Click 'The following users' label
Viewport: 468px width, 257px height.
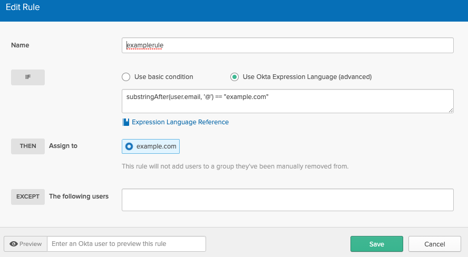point(79,196)
